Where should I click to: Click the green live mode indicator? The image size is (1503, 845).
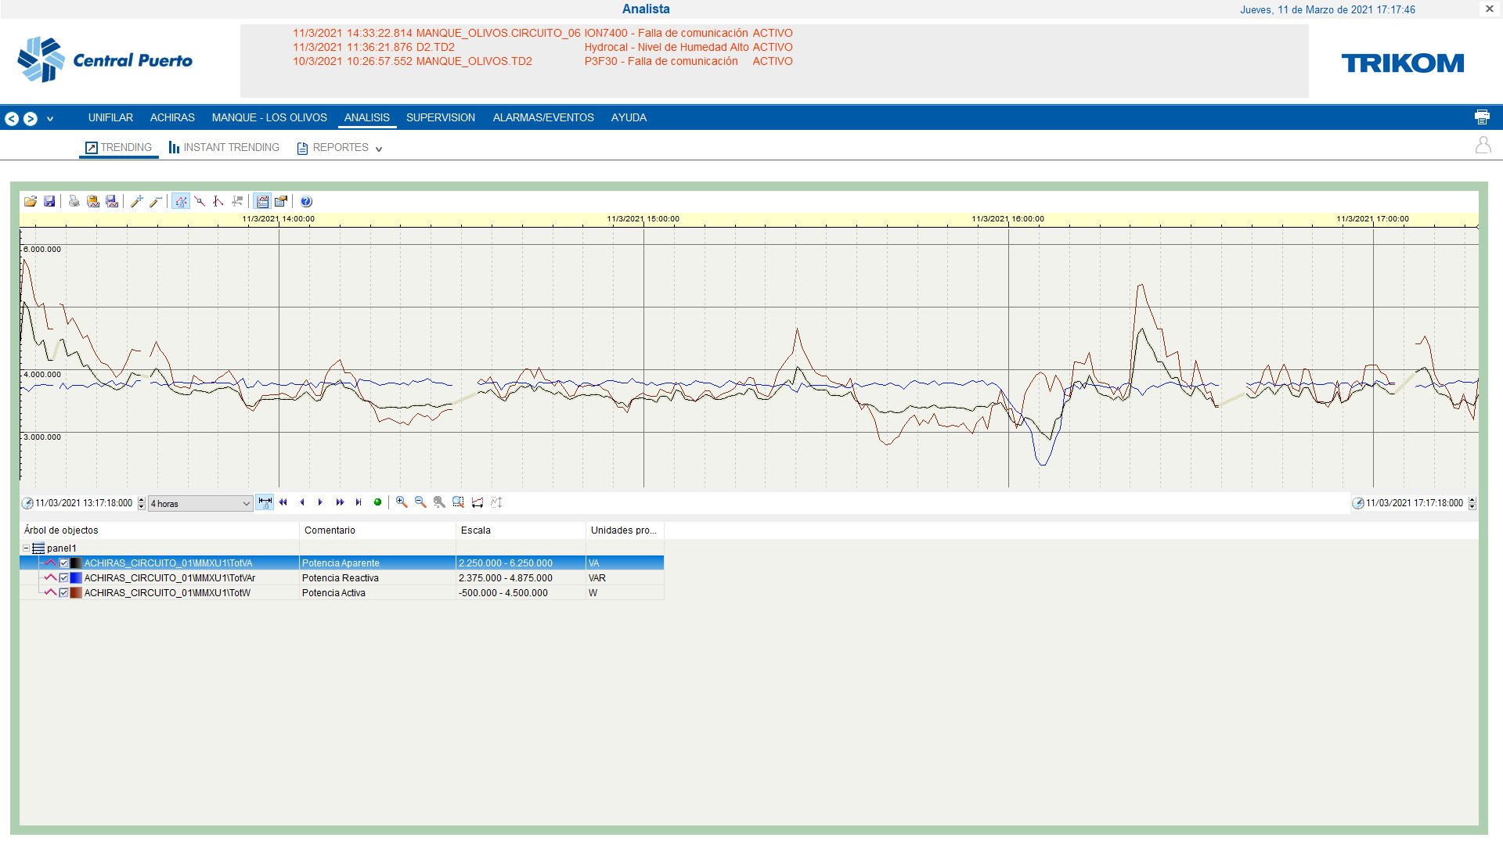(x=377, y=502)
